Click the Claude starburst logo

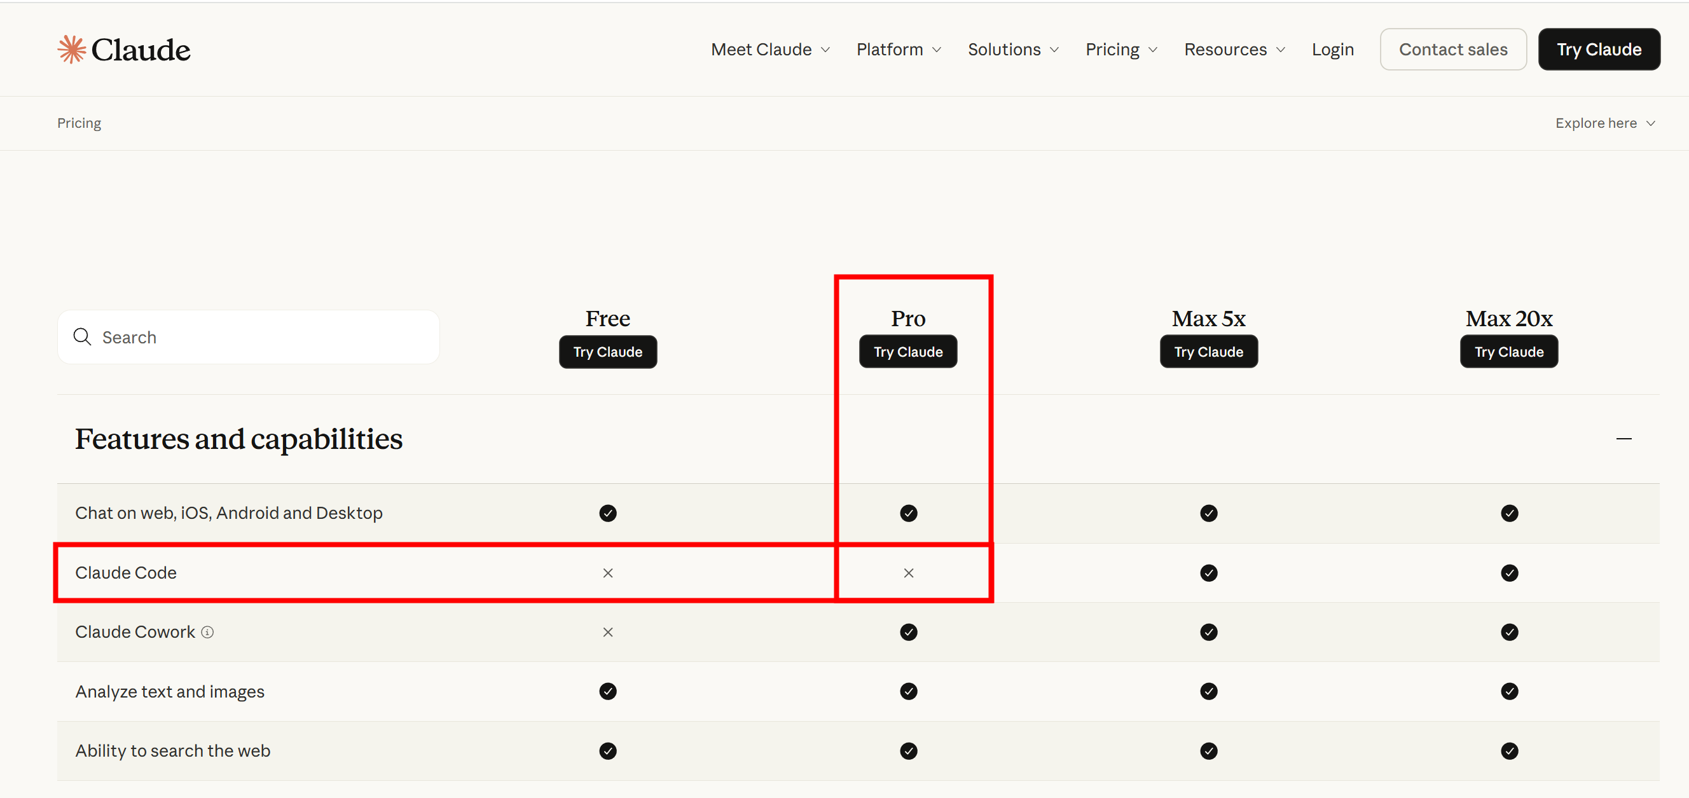pyautogui.click(x=71, y=49)
